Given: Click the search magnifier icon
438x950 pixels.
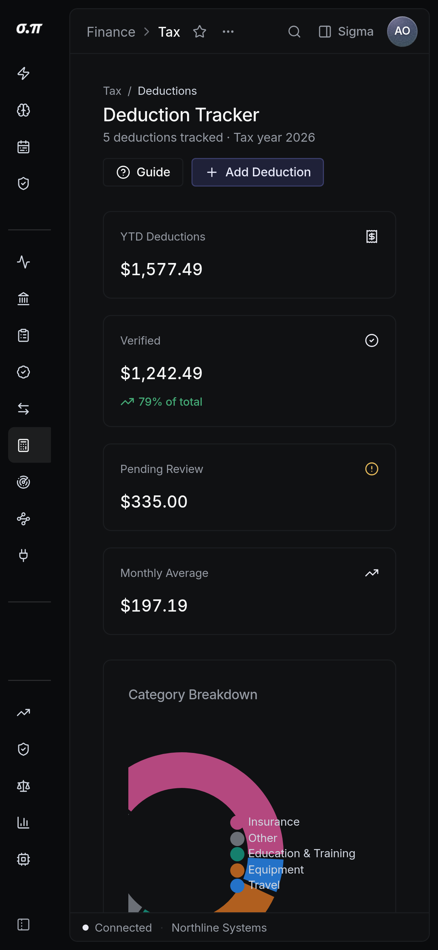Looking at the screenshot, I should point(294,32).
